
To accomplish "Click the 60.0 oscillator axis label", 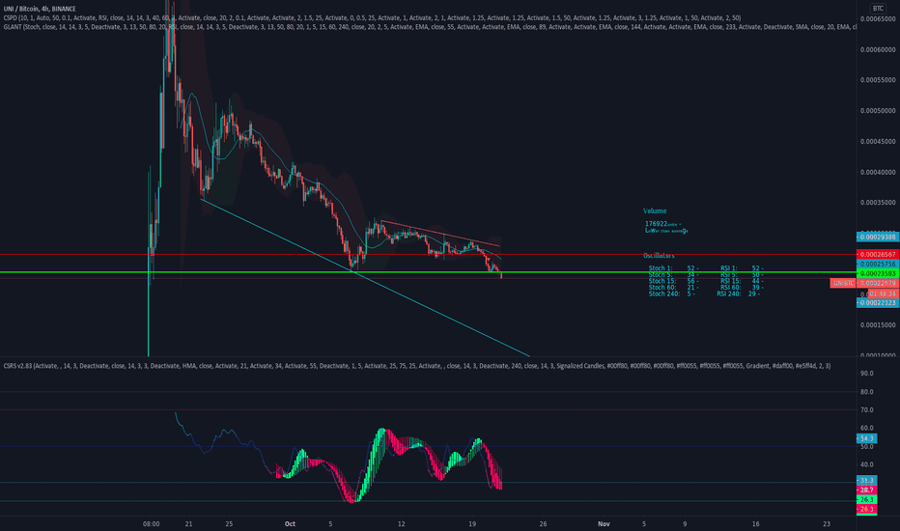I will (x=866, y=428).
